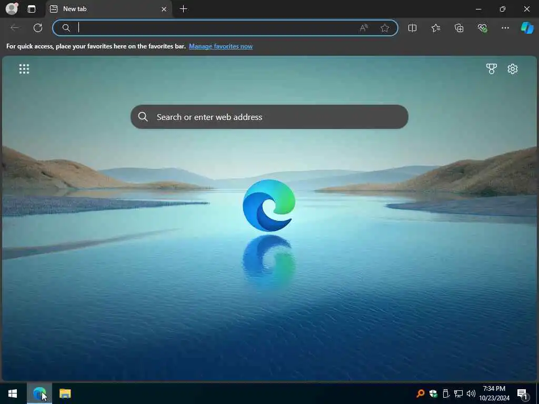
Task: Open File Explorer from taskbar
Action: pyautogui.click(x=65, y=393)
